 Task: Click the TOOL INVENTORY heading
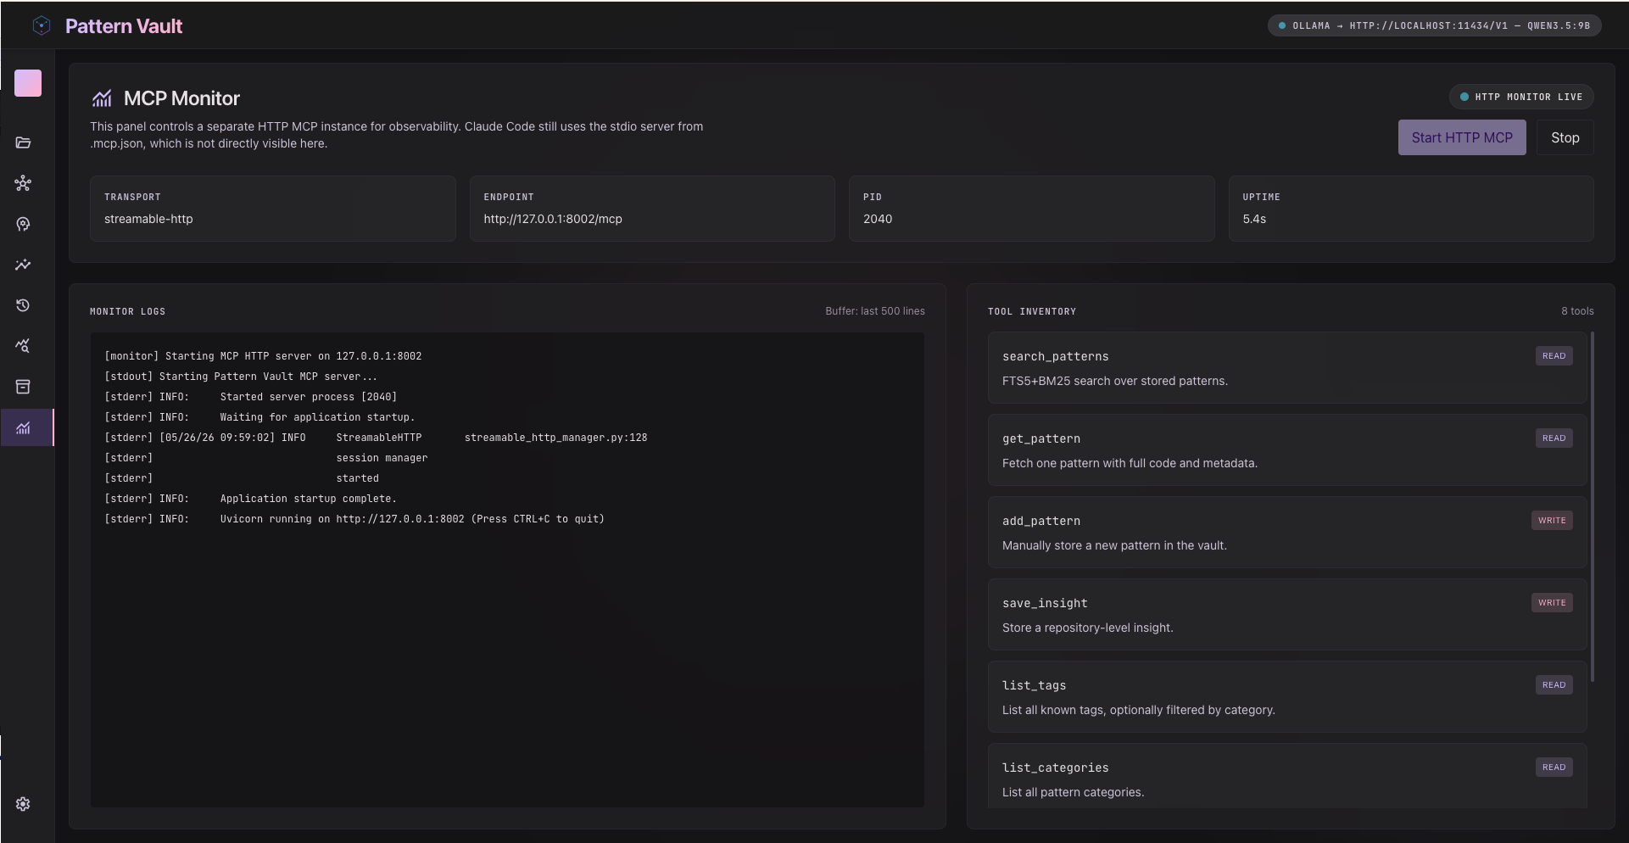[x=1032, y=312]
